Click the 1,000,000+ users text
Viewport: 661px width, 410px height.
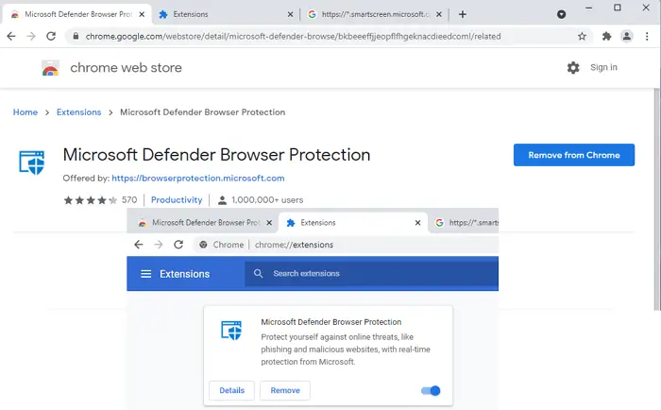[x=267, y=200]
